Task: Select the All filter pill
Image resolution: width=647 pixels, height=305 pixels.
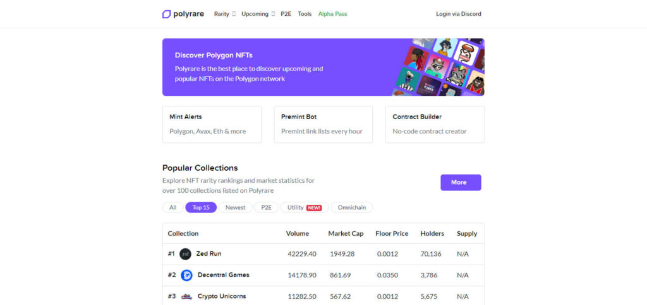Action: pos(173,207)
